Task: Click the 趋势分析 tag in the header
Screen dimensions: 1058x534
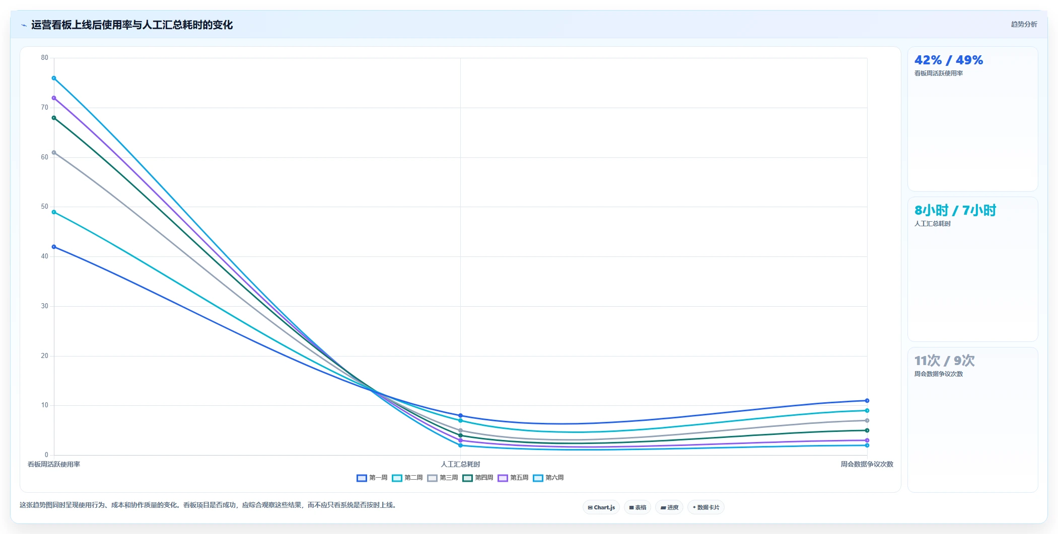Action: [x=1024, y=24]
